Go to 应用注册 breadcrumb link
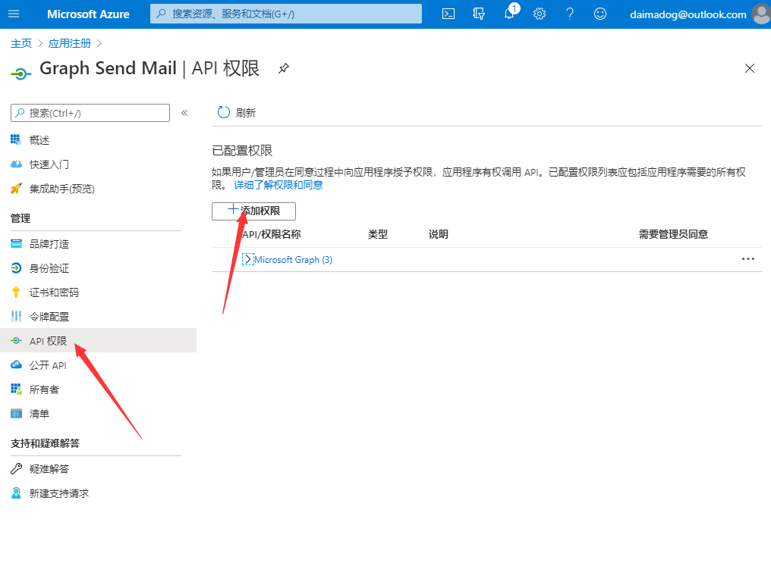 (x=70, y=43)
